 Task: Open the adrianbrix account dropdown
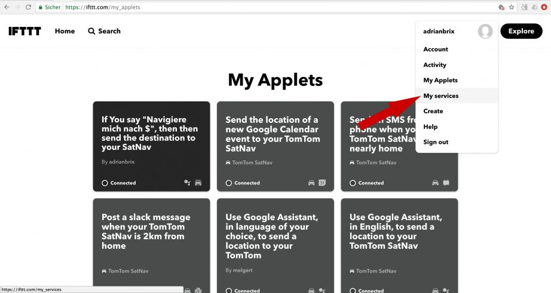439,31
